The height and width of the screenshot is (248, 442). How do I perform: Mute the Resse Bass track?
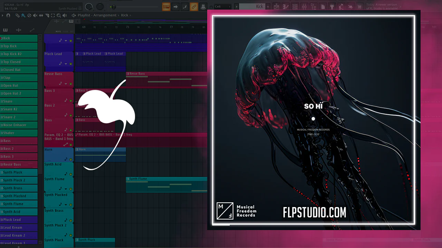[71, 84]
